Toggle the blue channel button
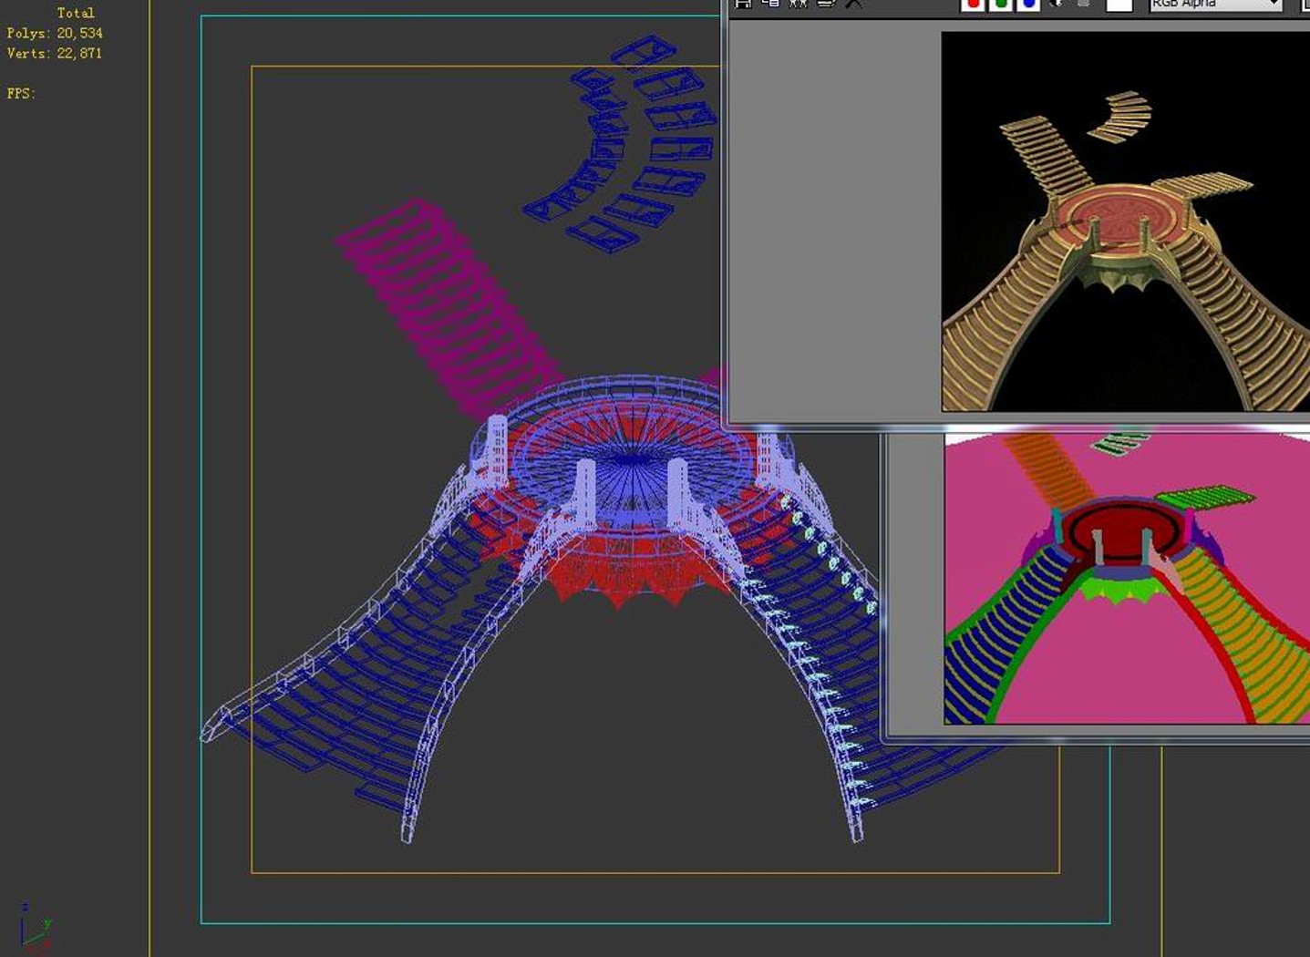 tap(1028, 4)
